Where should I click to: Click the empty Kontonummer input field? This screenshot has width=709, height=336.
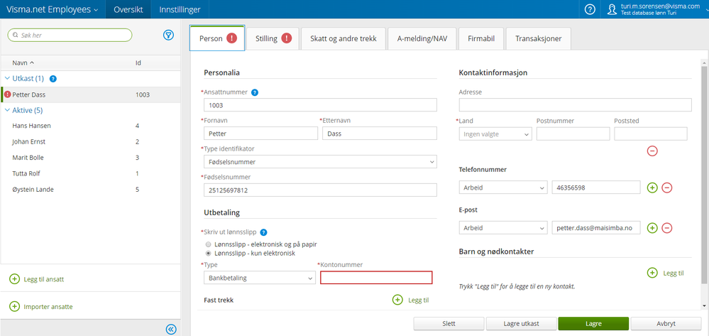[376, 278]
